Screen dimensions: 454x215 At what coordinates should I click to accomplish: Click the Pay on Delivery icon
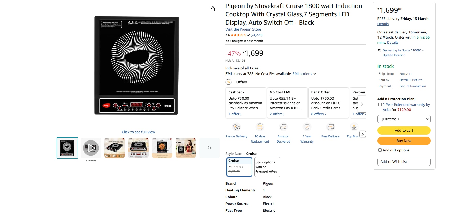(x=237, y=127)
